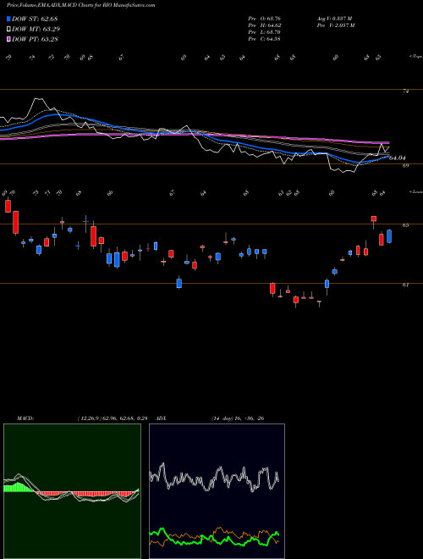The image size is (423, 559).
Task: Click the chart title mentioning MunafaSutra.com
Action: coord(81,6)
